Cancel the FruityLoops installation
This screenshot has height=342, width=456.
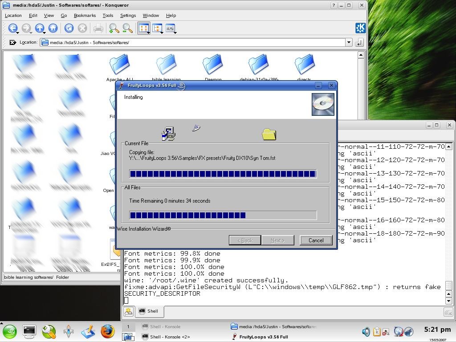click(x=316, y=240)
